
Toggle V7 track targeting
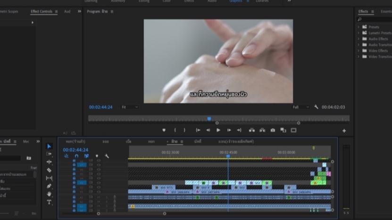coord(82,165)
